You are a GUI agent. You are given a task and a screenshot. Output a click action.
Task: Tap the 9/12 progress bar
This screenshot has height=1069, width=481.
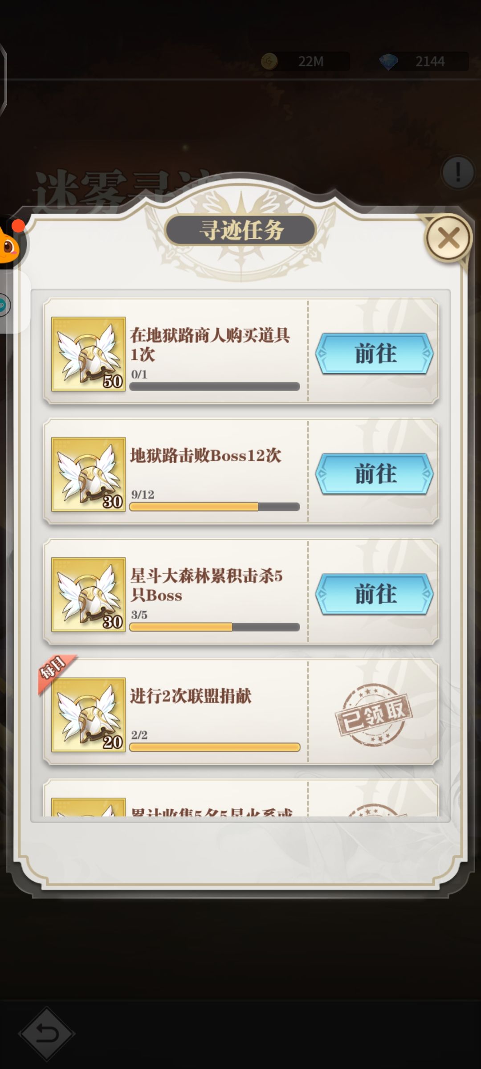[x=215, y=507]
